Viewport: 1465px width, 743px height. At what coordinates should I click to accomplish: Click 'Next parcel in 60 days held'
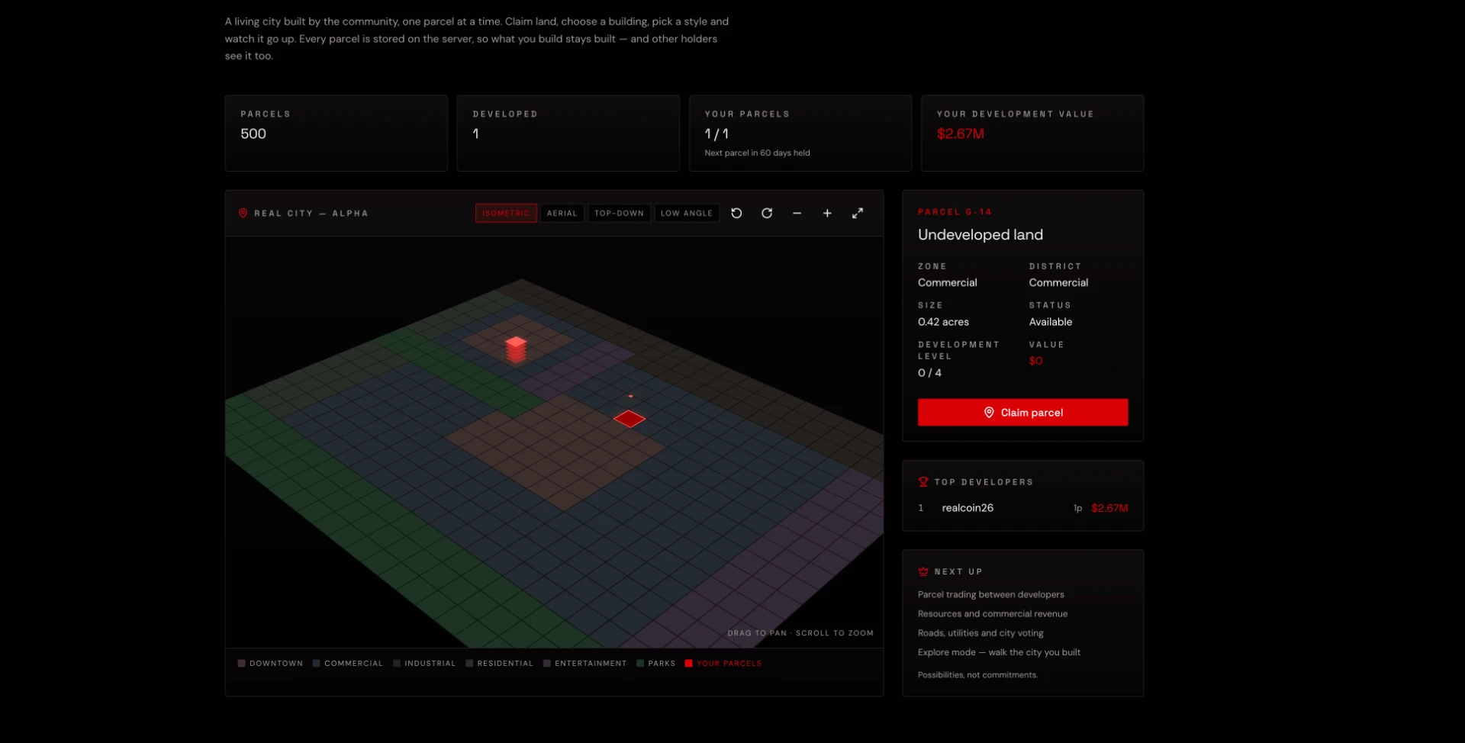(757, 153)
